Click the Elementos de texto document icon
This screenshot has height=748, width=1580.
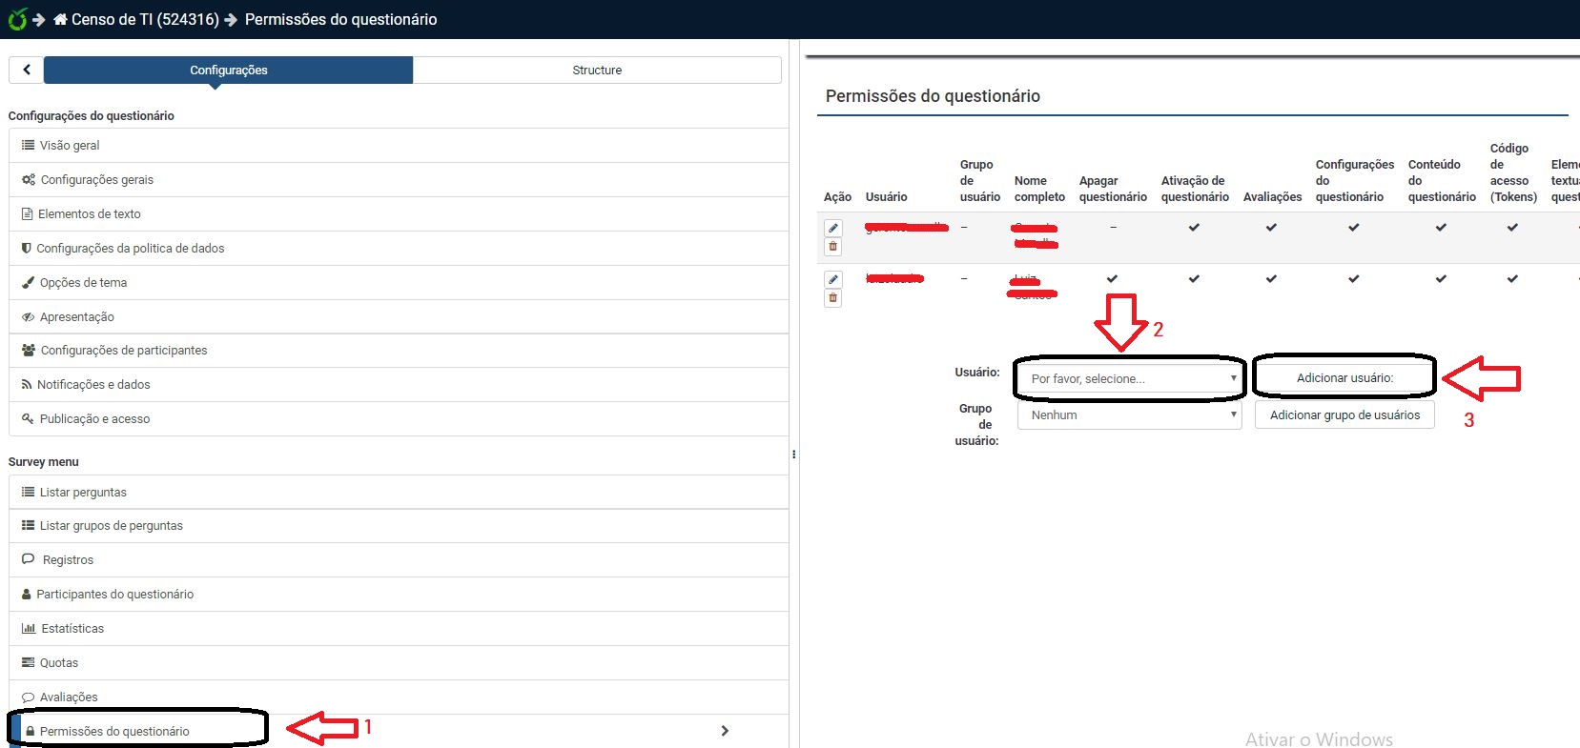[x=28, y=213]
